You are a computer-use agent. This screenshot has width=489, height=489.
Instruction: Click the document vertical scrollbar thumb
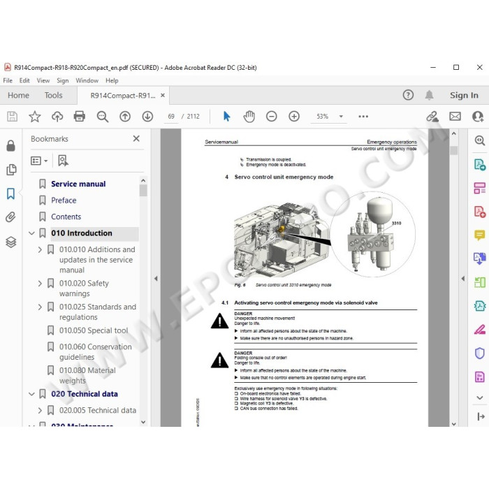click(x=454, y=150)
